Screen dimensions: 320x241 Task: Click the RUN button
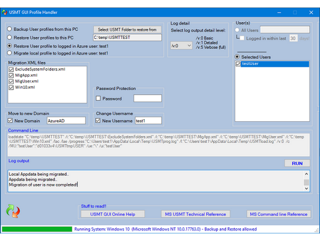click(x=297, y=163)
